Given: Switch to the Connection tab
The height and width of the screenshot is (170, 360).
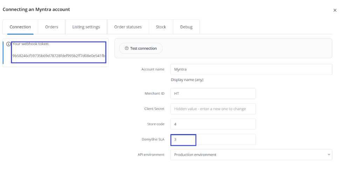Looking at the screenshot, I should pos(20,27).
